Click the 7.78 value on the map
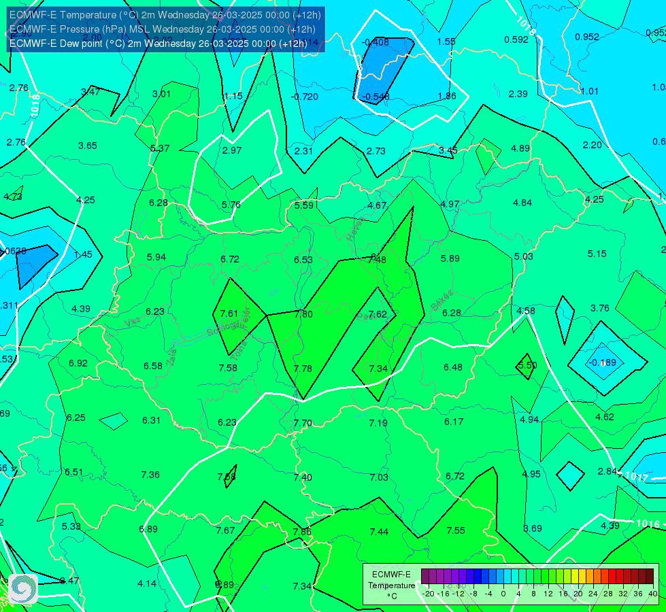Screen dimensions: 666x612 point(303,369)
